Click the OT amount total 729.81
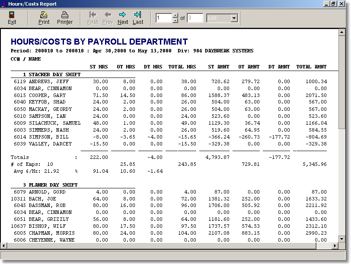 [x=251, y=165]
